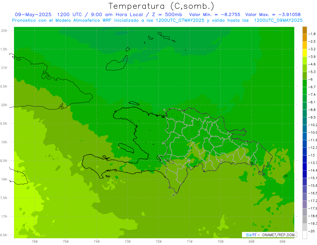Click the teal swatch between -9.5 and -10.2

[305, 121]
